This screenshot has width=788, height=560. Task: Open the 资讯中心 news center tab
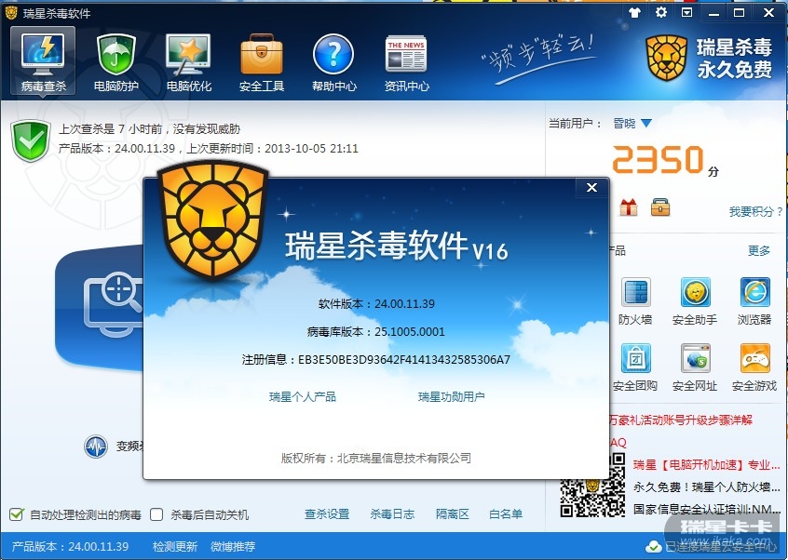click(x=406, y=61)
